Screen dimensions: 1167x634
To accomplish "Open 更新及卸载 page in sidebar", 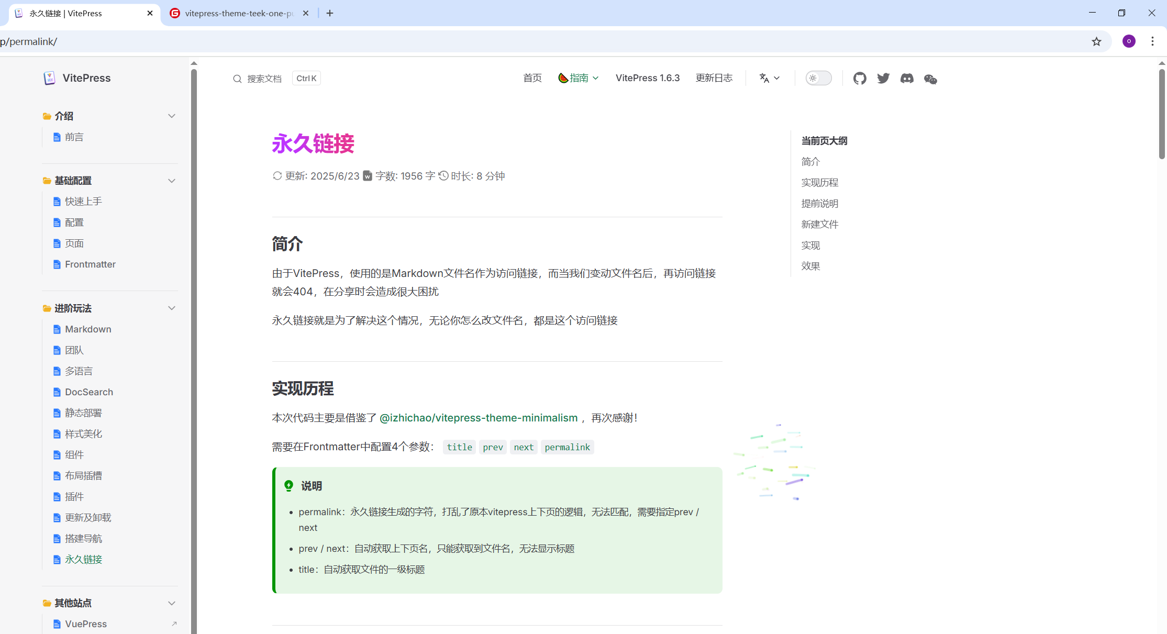I will [88, 518].
